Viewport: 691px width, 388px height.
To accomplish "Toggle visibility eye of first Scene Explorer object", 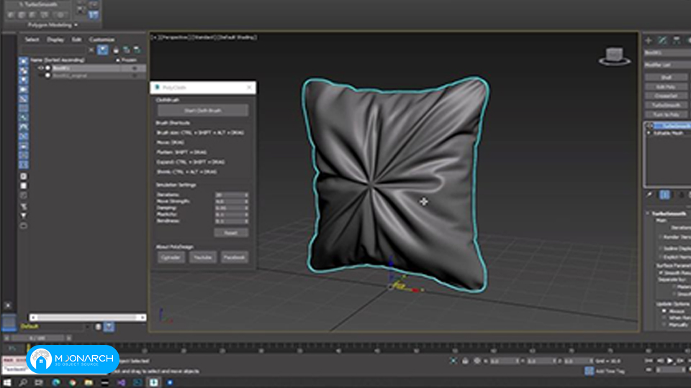I will [40, 68].
